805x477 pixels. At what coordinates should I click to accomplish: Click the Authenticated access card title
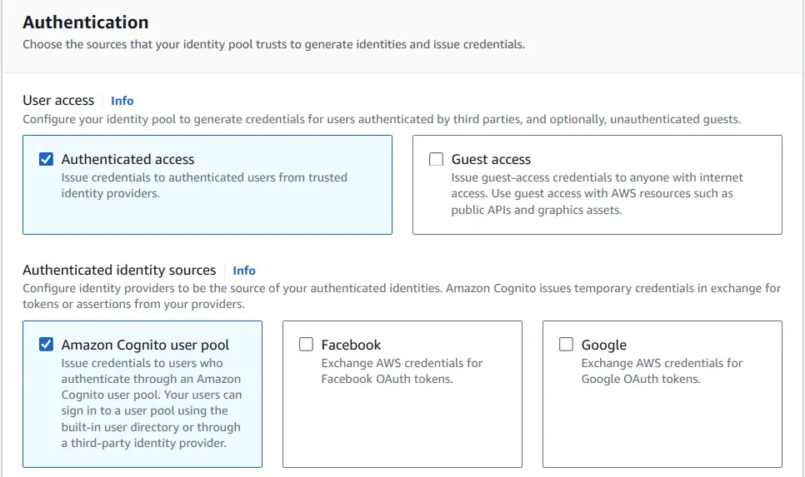pyautogui.click(x=127, y=160)
